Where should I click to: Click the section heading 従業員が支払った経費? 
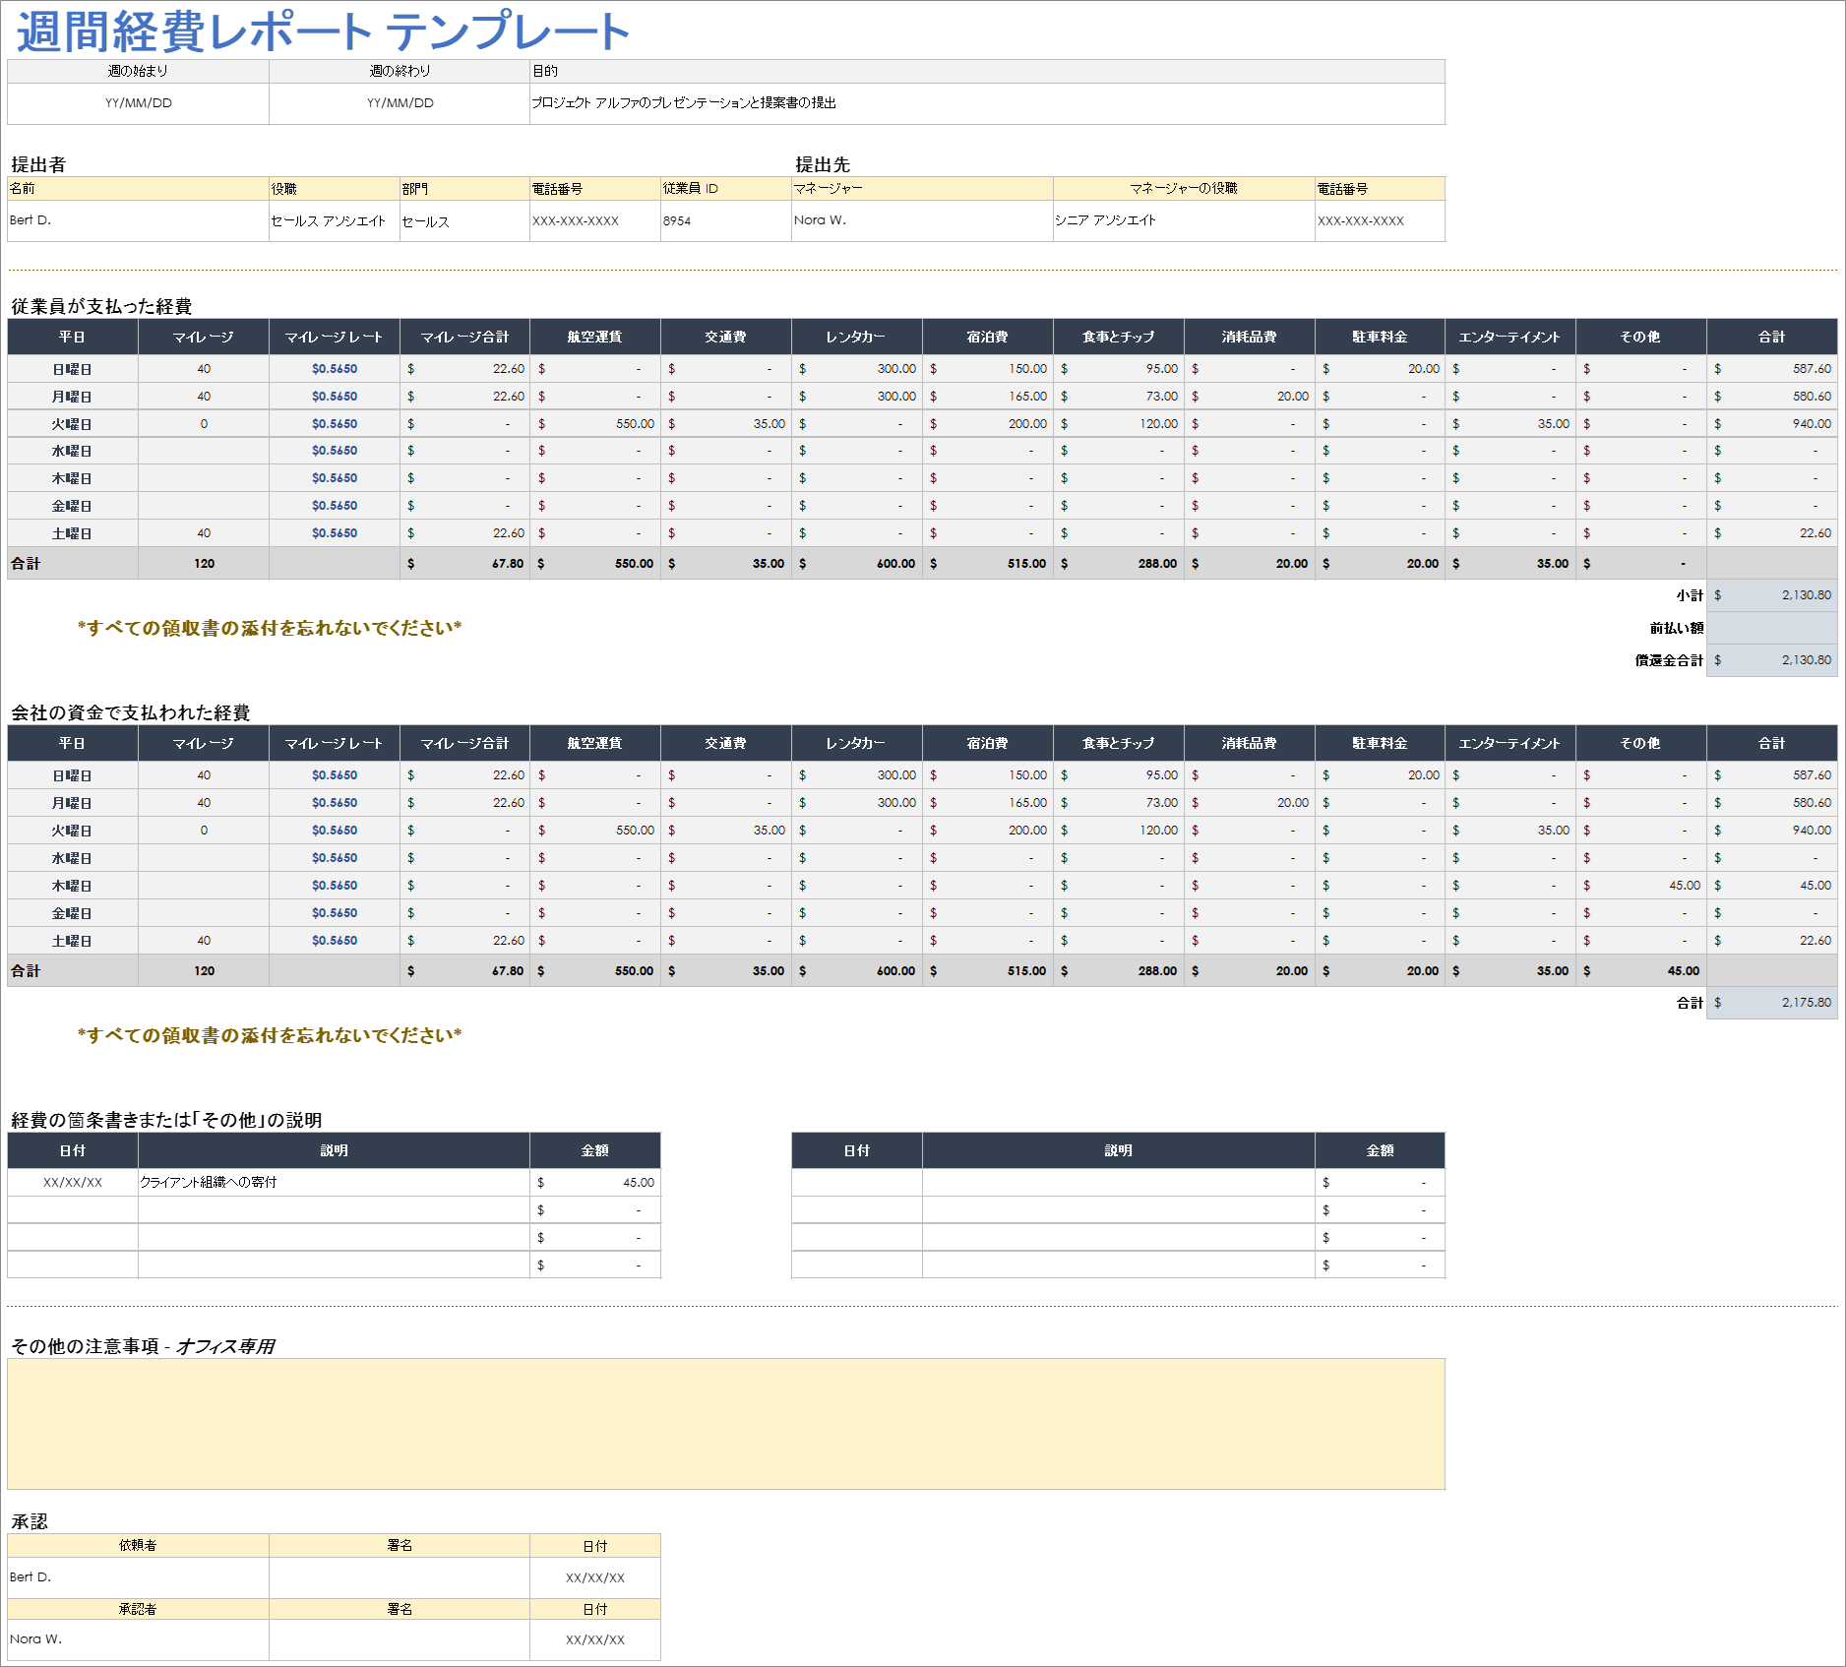(x=101, y=306)
